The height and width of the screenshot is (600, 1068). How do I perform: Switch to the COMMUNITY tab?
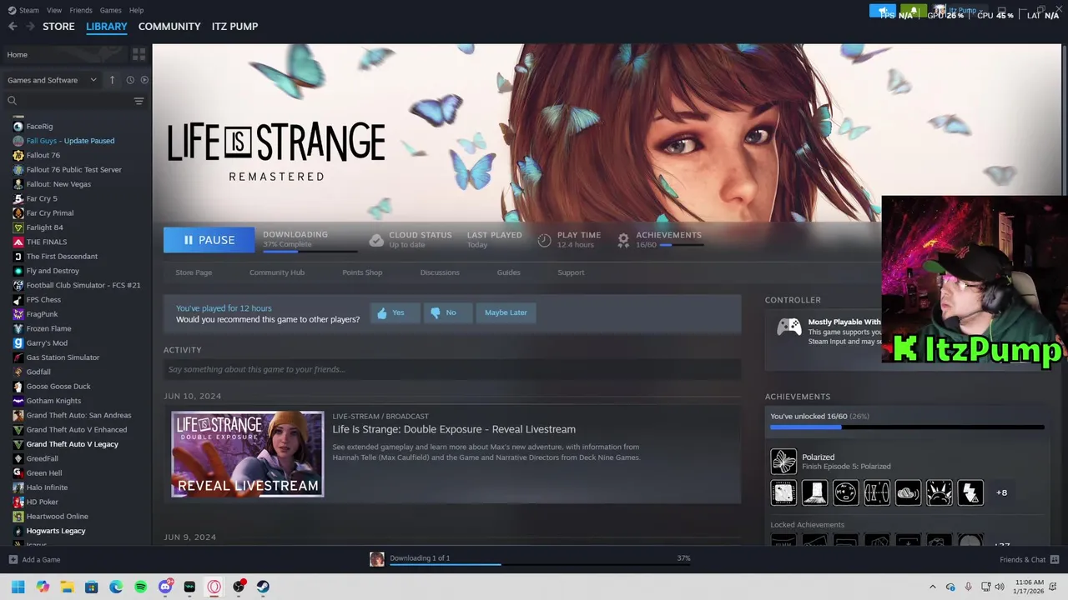pos(169,27)
